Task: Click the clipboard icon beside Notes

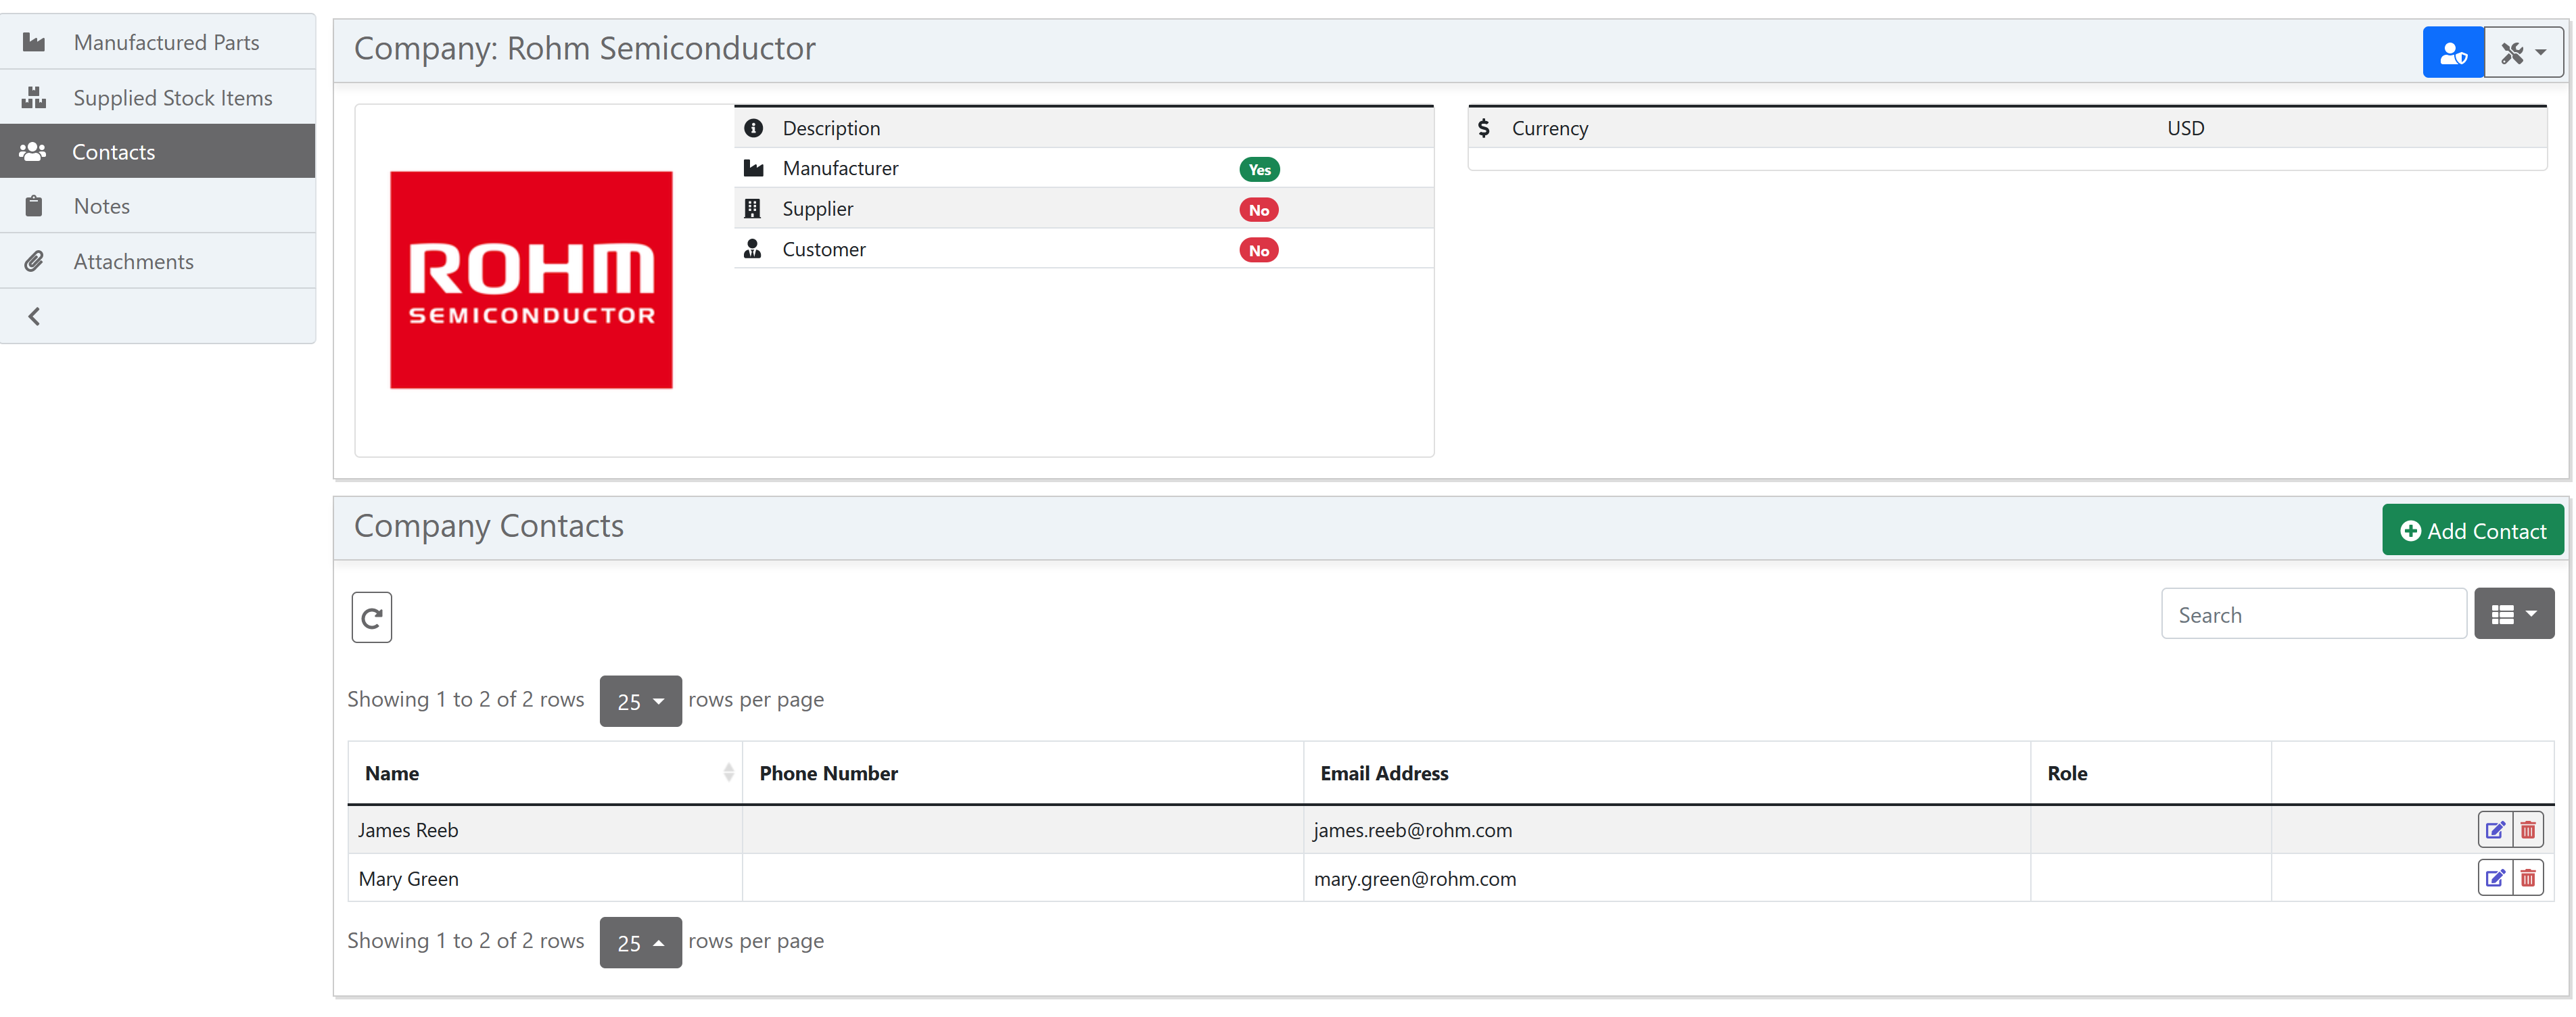Action: coord(34,206)
